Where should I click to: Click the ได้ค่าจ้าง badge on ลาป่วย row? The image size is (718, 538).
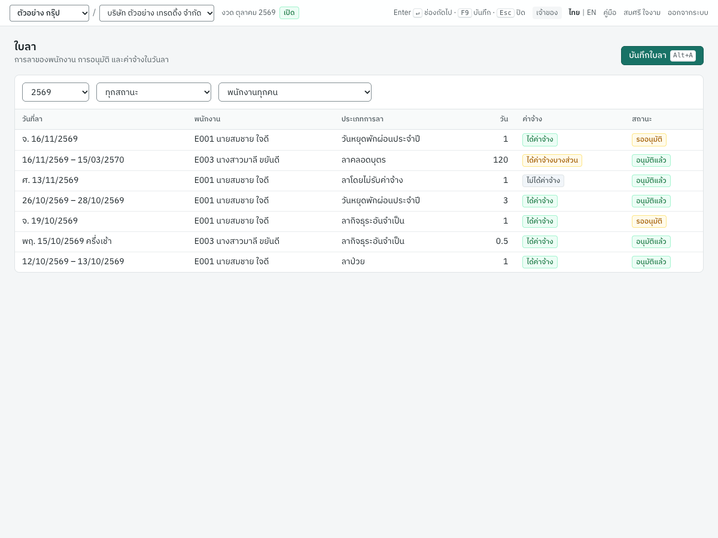point(540,262)
